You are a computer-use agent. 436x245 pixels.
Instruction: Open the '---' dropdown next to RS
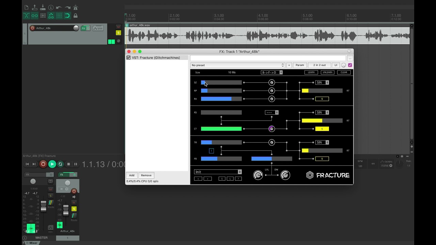(272, 113)
